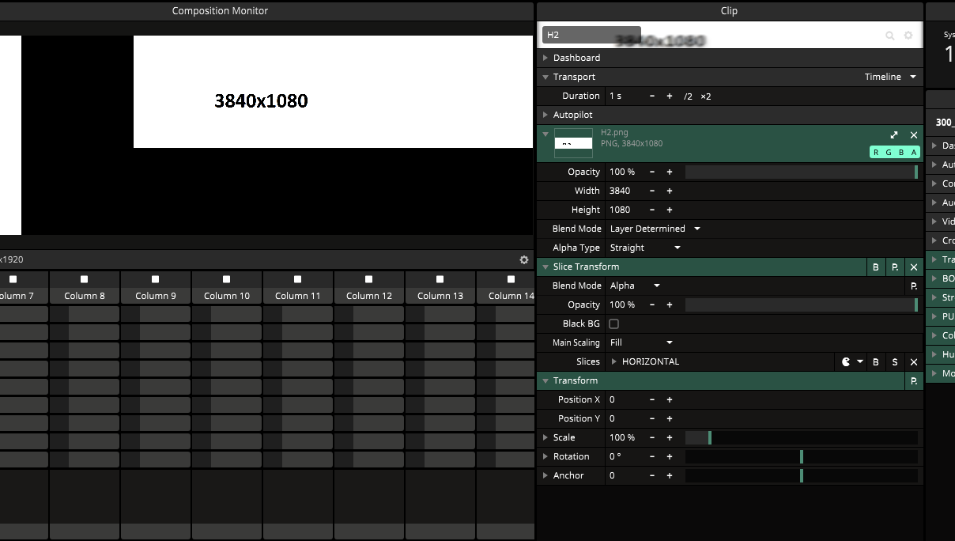The height and width of the screenshot is (541, 955).
Task: Open the Main Scaling Fill dropdown
Action: 641,342
